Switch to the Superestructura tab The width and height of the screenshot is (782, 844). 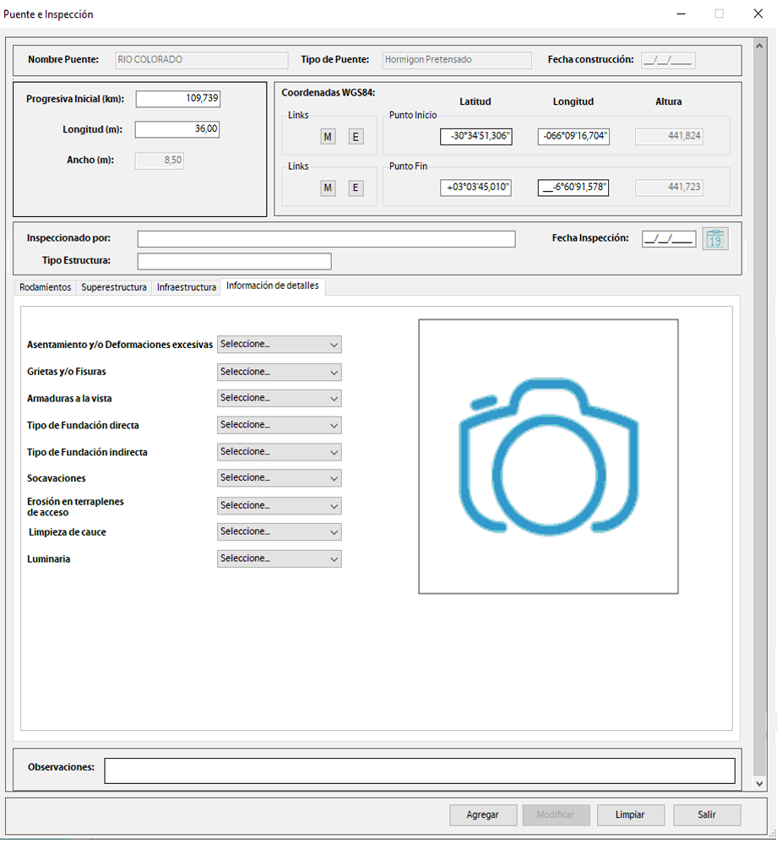click(114, 287)
